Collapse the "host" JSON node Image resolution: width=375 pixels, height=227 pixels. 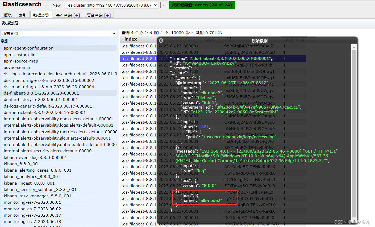[178, 195]
